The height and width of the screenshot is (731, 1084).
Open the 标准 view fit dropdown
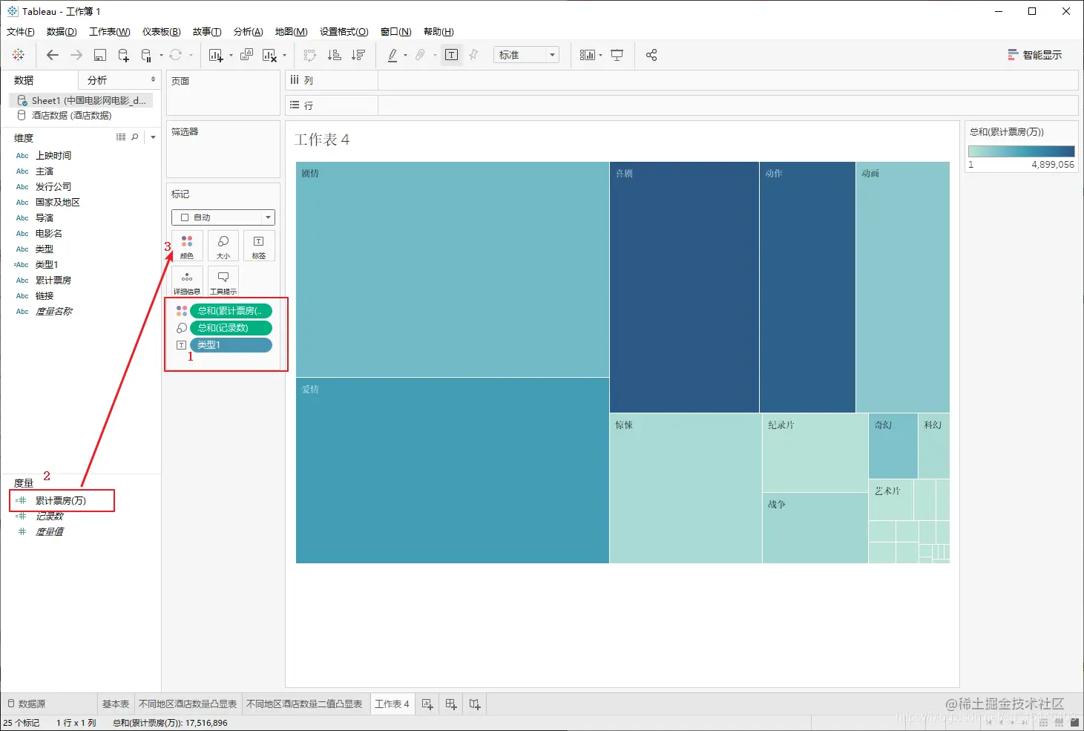526,55
